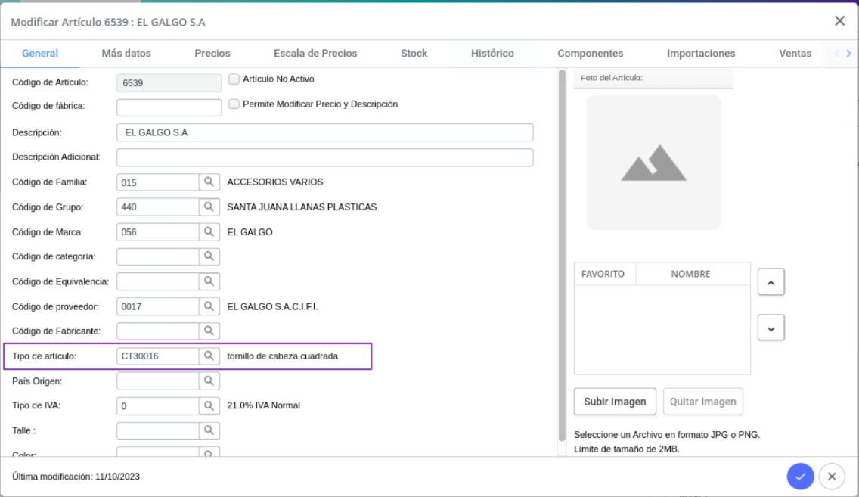Move image down with chevron button
This screenshot has height=497, width=859.
point(771,328)
